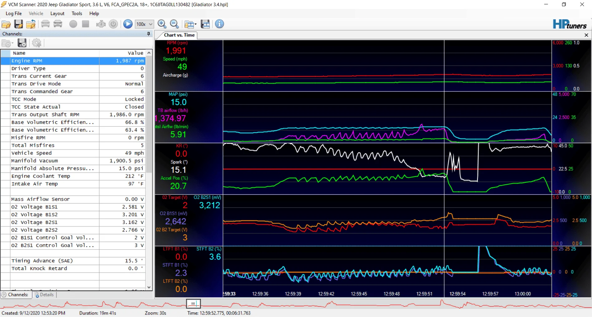Select the TCC Mode row
Screen dimensions: 592x317
[73, 99]
